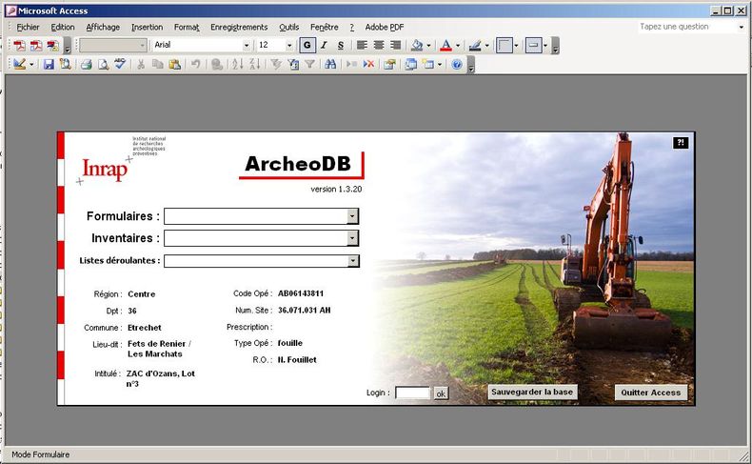This screenshot has height=464, width=752.
Task: Click the line width border button
Action: coord(505,46)
